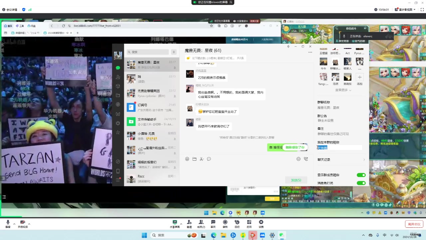Click the plus button beside WeChat search
The height and width of the screenshot is (240, 426).
pyautogui.click(x=174, y=52)
